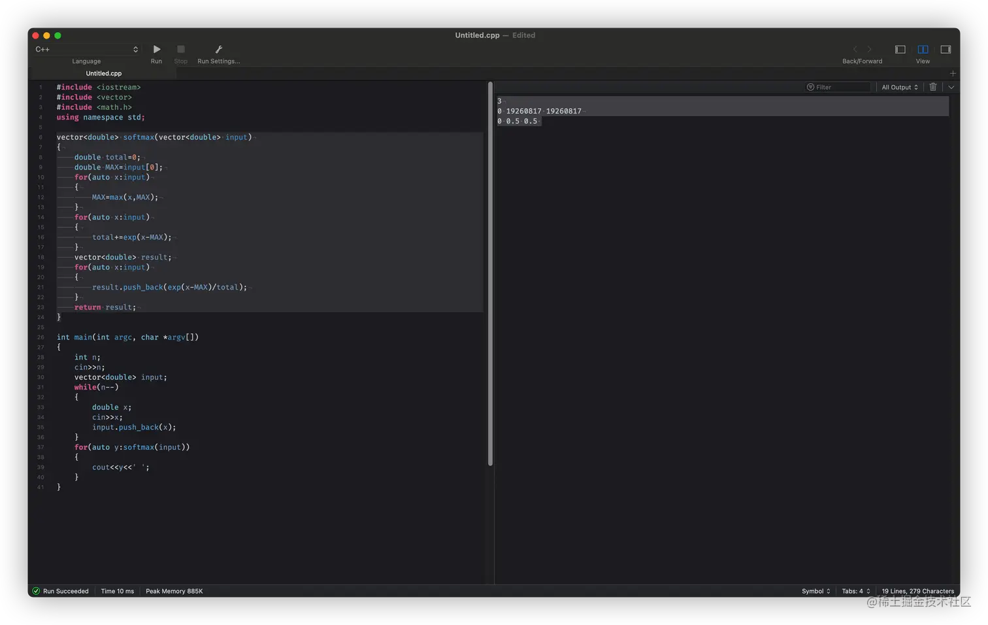The height and width of the screenshot is (625, 988).
Task: Click the result.push_back code line
Action: [169, 287]
